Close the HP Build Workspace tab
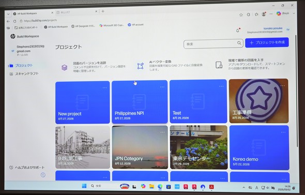The width and height of the screenshot is (305, 195). coord(52,12)
